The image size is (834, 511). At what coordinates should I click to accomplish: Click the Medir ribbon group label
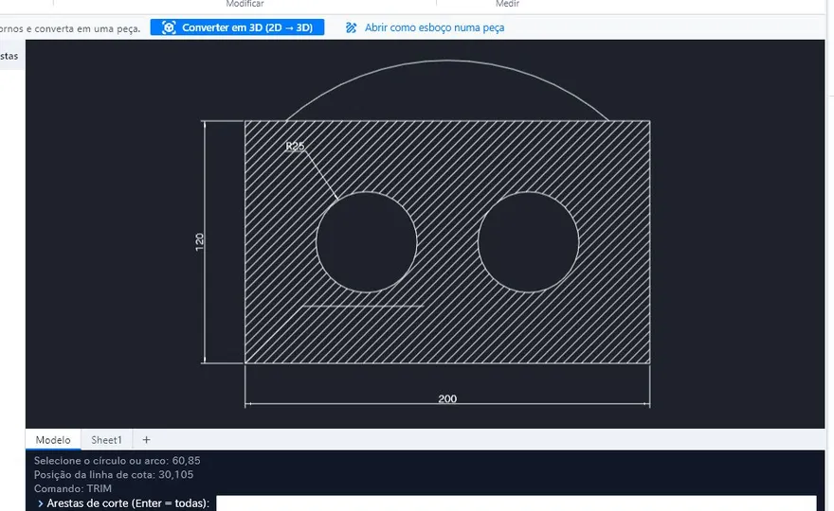(x=507, y=4)
